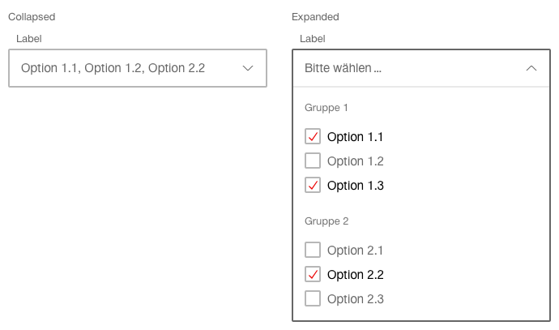Collapse the 'Bitte wählen ...' dropdown
This screenshot has height=330, width=559.
421,68
